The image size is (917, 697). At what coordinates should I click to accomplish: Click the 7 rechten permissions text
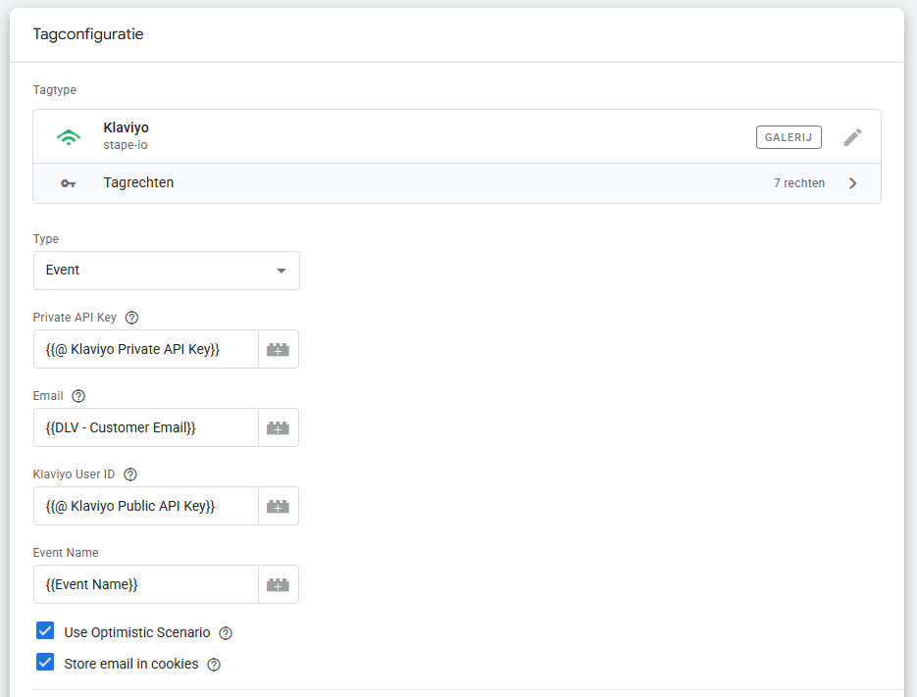798,183
